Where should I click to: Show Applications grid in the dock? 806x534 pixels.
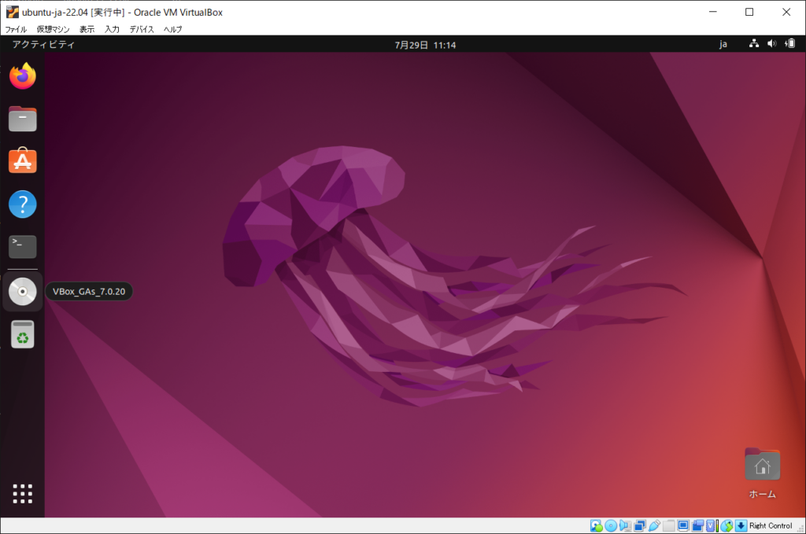(x=23, y=493)
